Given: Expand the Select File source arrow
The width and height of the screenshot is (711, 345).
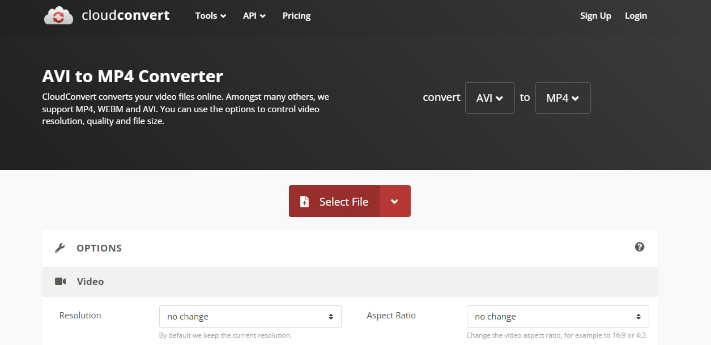Looking at the screenshot, I should pos(395,202).
